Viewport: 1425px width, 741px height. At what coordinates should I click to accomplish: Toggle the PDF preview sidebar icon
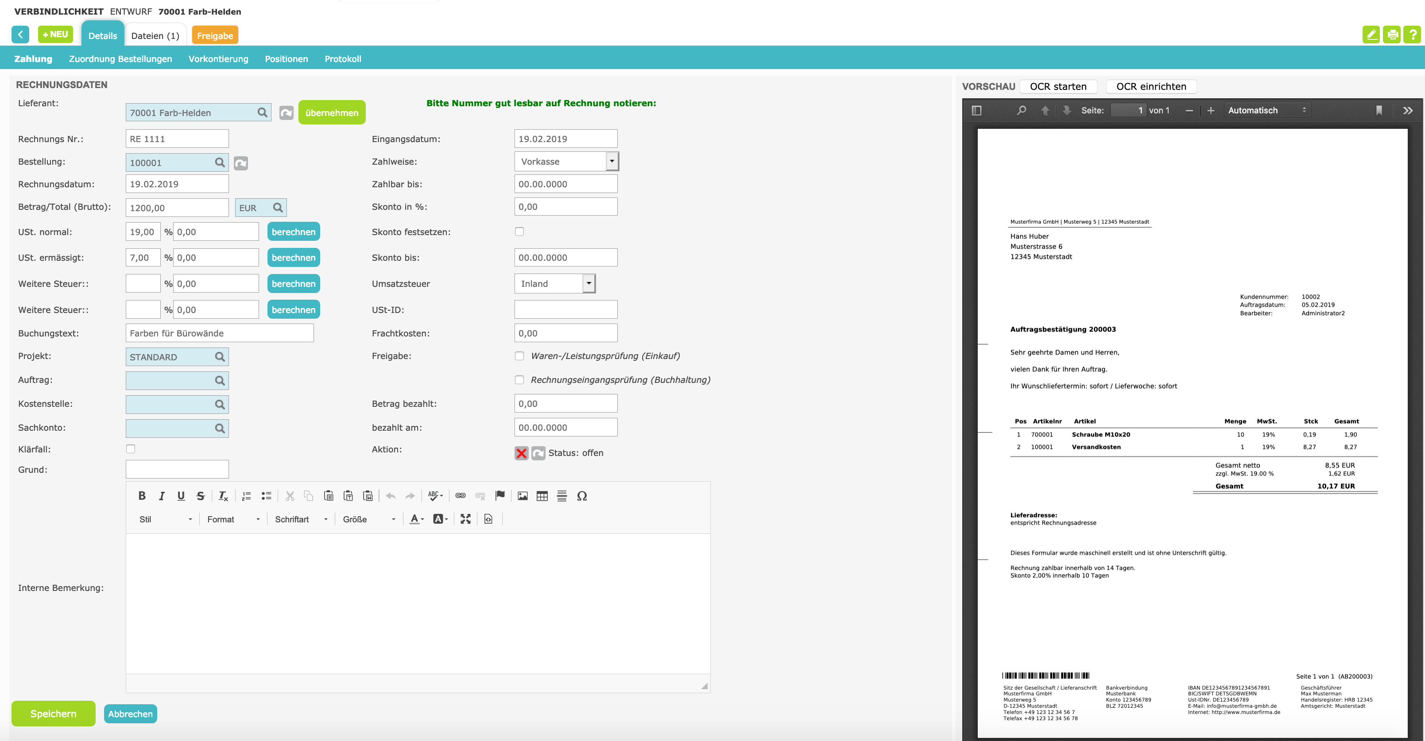click(x=976, y=111)
